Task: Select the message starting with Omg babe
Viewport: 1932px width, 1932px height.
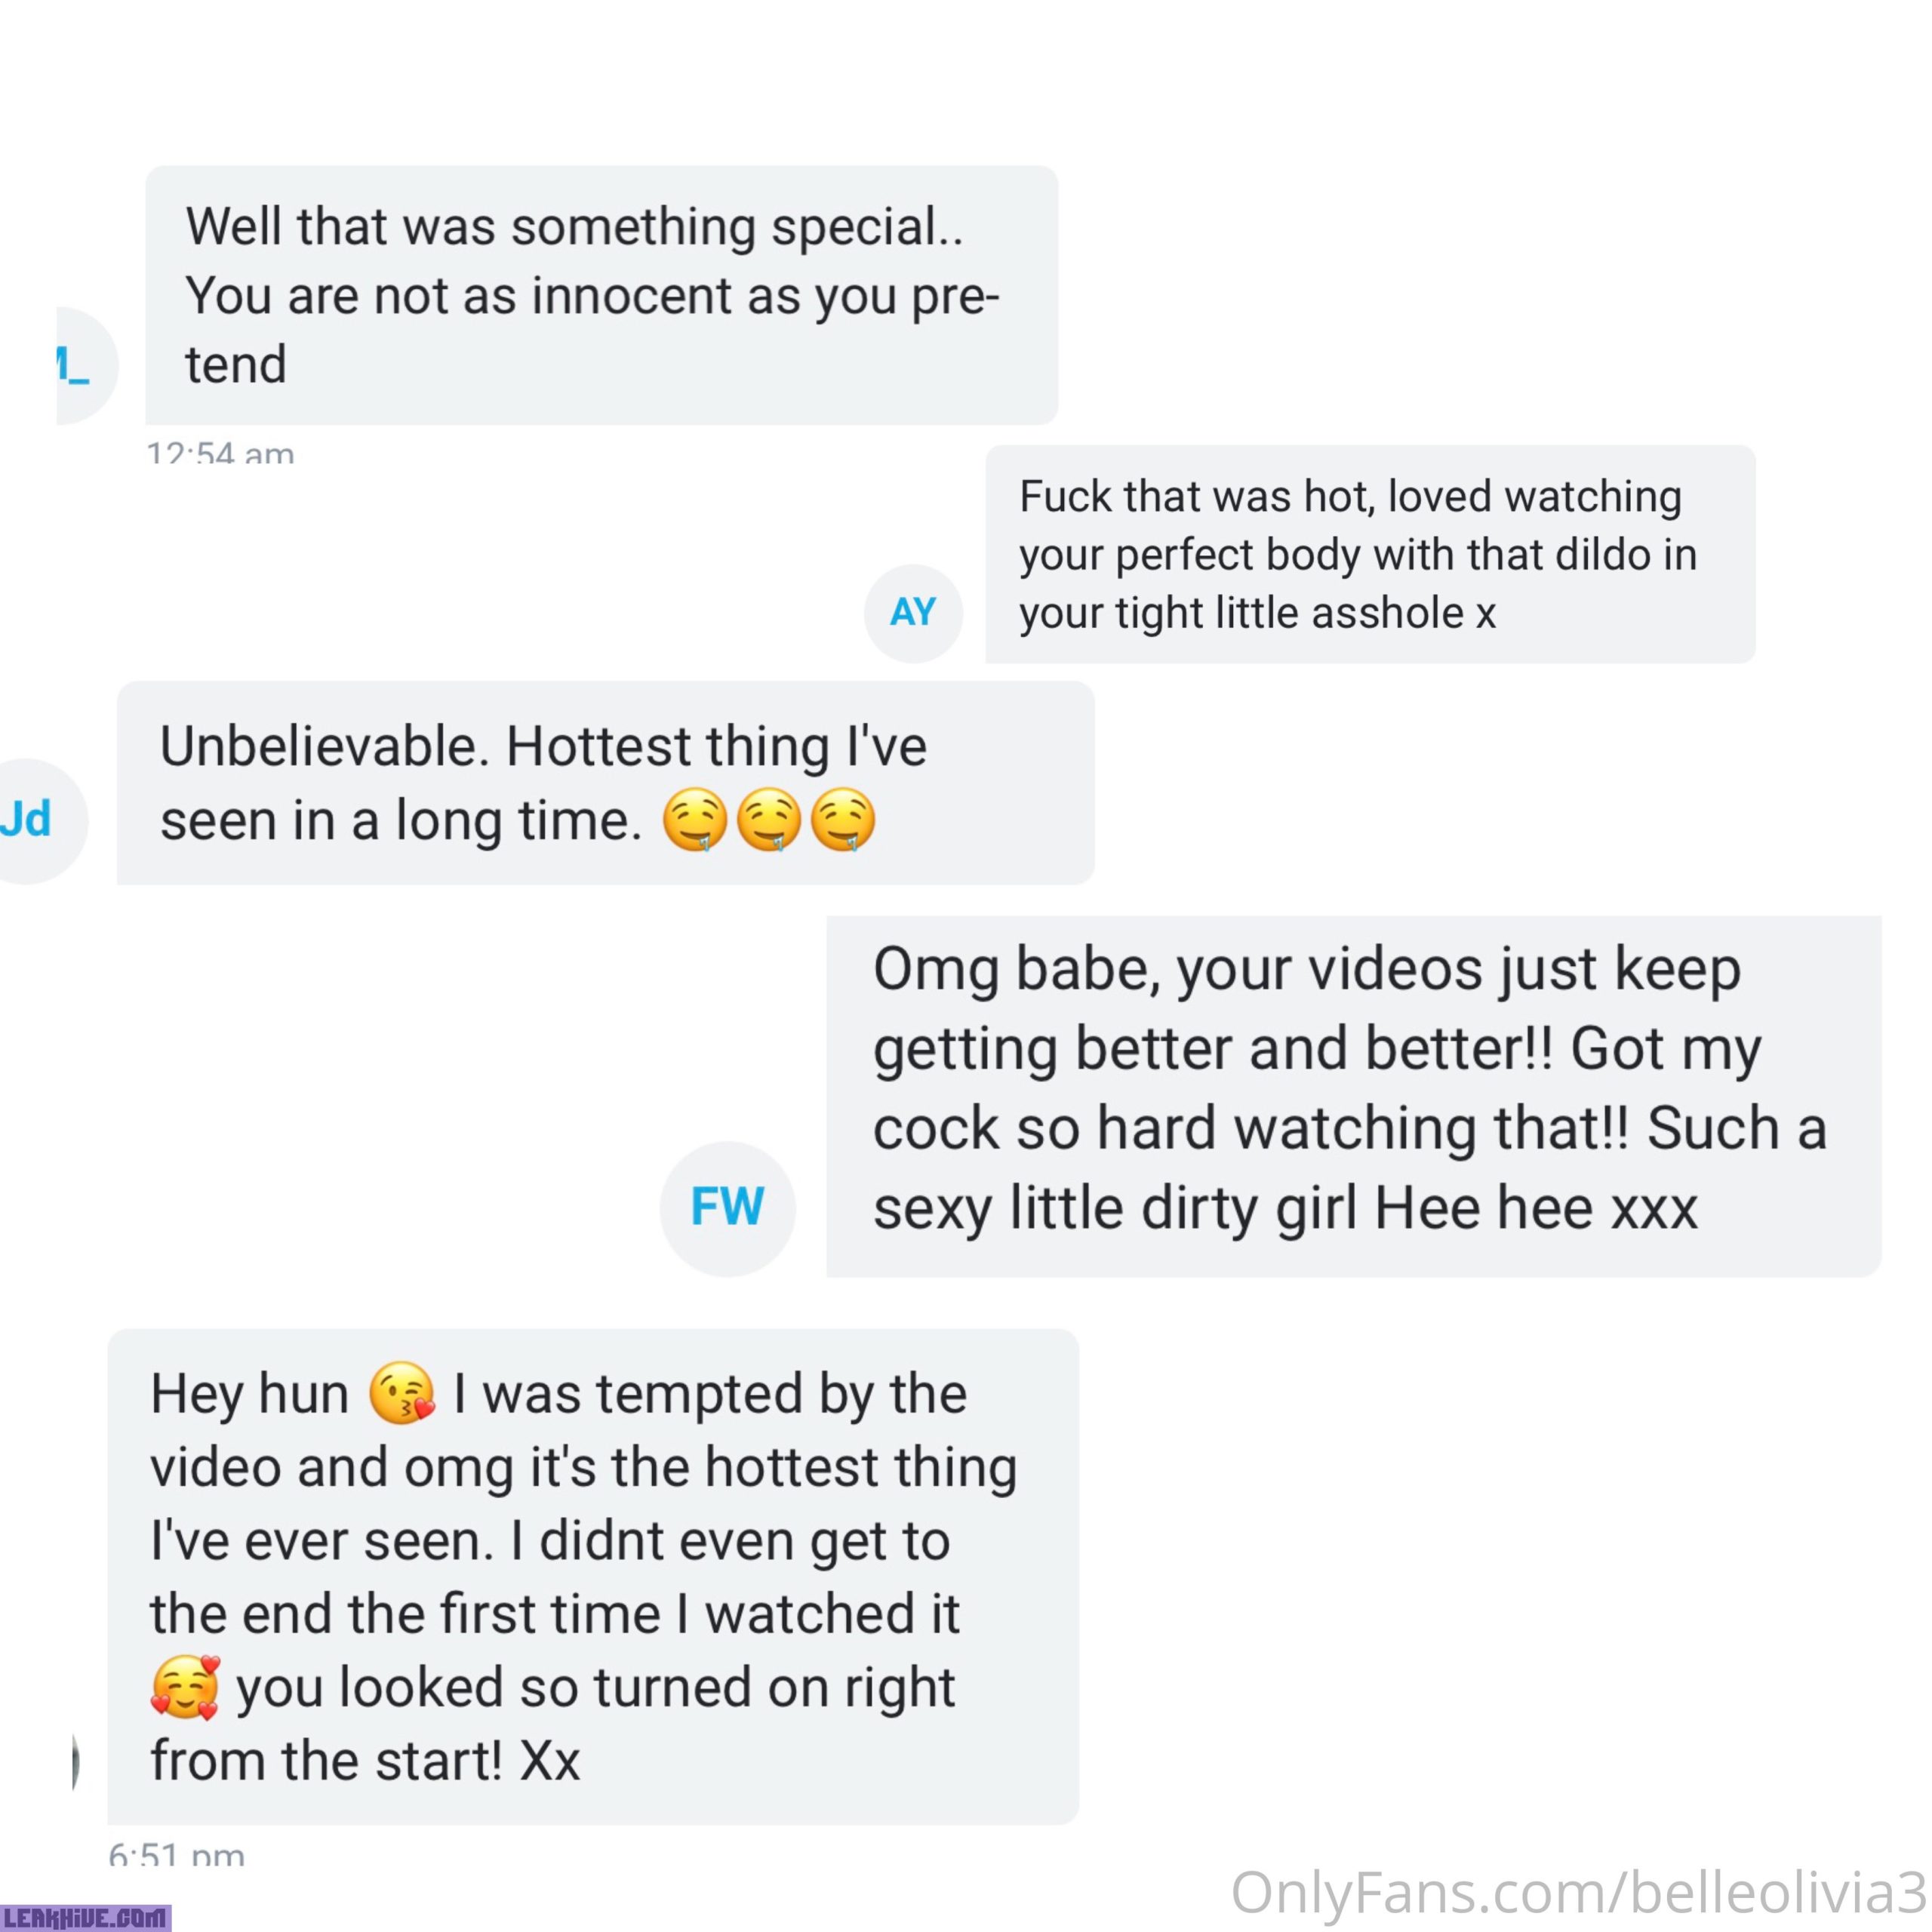Action: coord(1353,1096)
